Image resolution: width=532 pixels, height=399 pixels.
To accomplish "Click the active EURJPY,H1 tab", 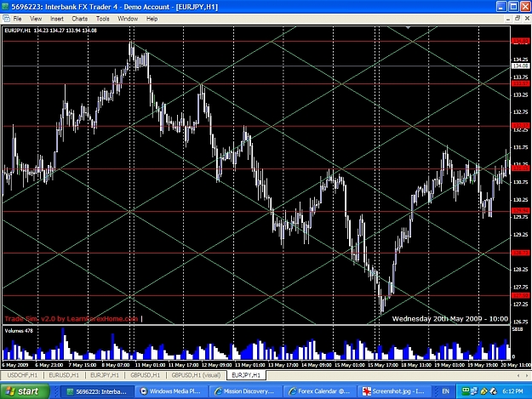I will click(246, 375).
